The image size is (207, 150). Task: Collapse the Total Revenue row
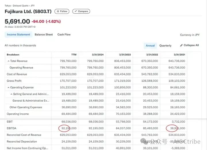[8, 61]
